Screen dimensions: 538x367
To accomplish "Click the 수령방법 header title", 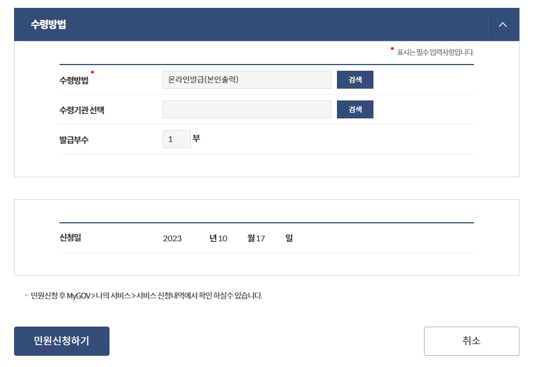I will pos(48,24).
